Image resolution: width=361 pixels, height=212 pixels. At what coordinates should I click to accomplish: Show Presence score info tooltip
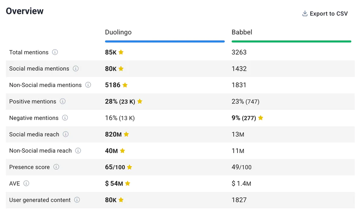[x=56, y=167]
